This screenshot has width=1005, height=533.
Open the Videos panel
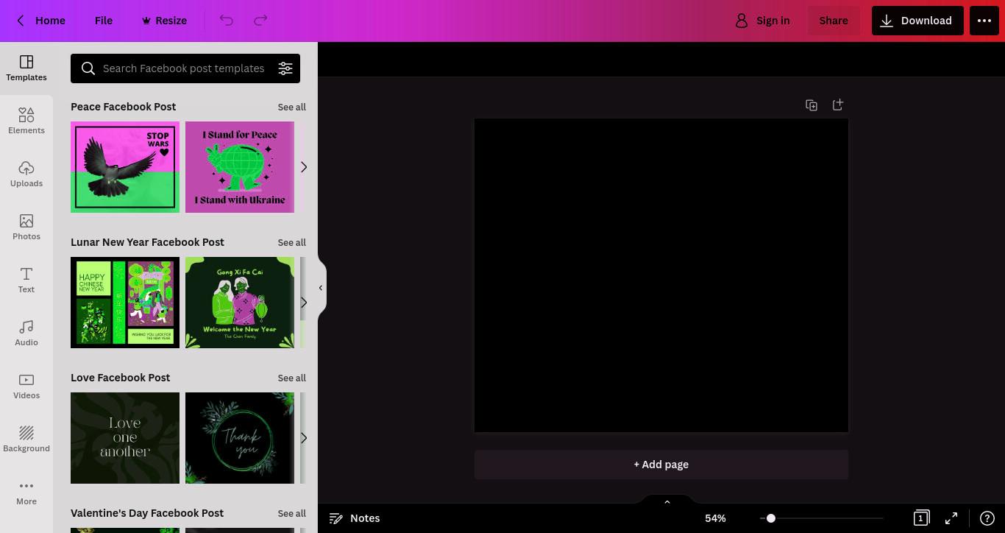coord(26,386)
